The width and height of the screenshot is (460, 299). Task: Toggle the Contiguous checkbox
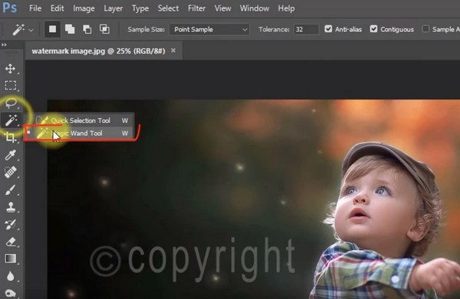coord(373,28)
